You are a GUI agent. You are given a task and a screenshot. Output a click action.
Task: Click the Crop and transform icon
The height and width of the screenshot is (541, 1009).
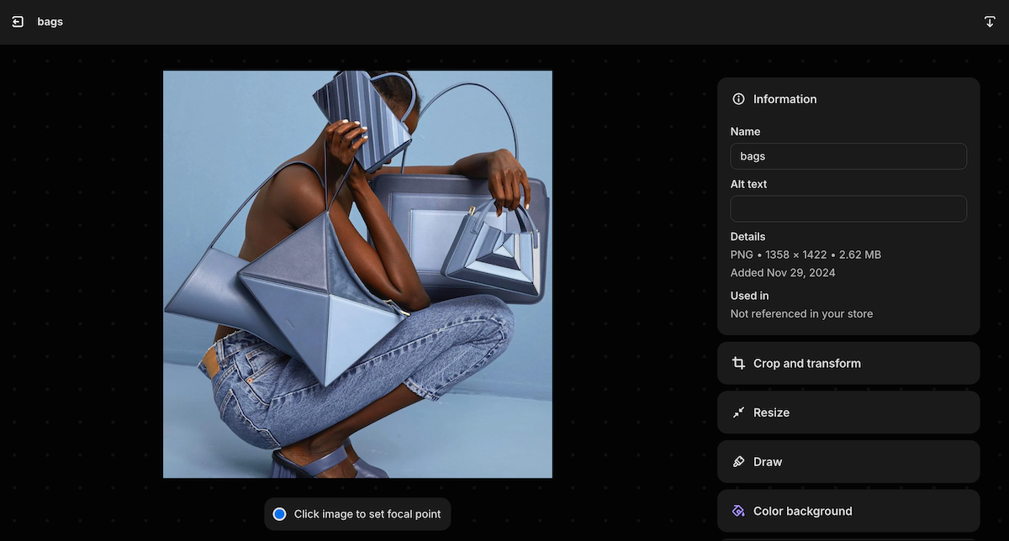738,363
